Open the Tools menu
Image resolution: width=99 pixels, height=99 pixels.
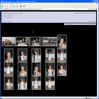[17, 4]
